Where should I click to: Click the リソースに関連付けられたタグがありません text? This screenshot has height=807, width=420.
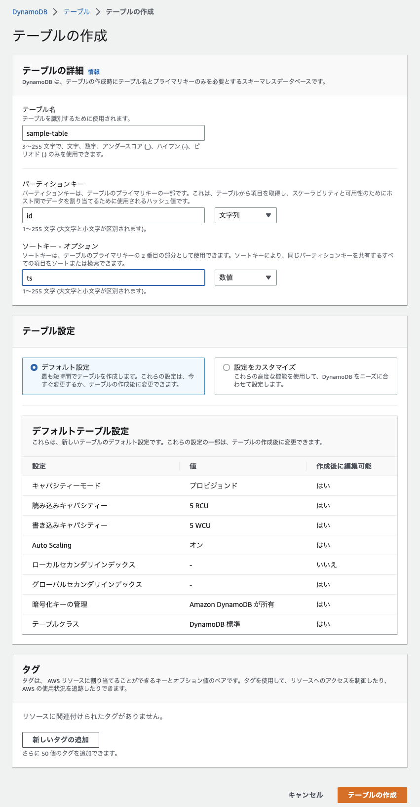tap(93, 716)
